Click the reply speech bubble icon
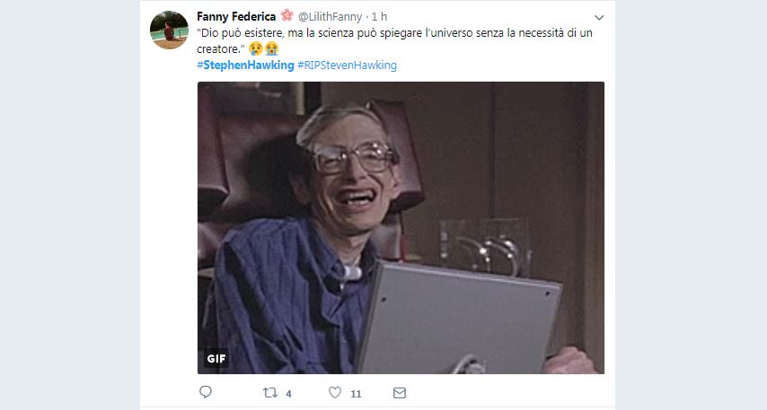Image resolution: width=767 pixels, height=410 pixels. tap(206, 392)
